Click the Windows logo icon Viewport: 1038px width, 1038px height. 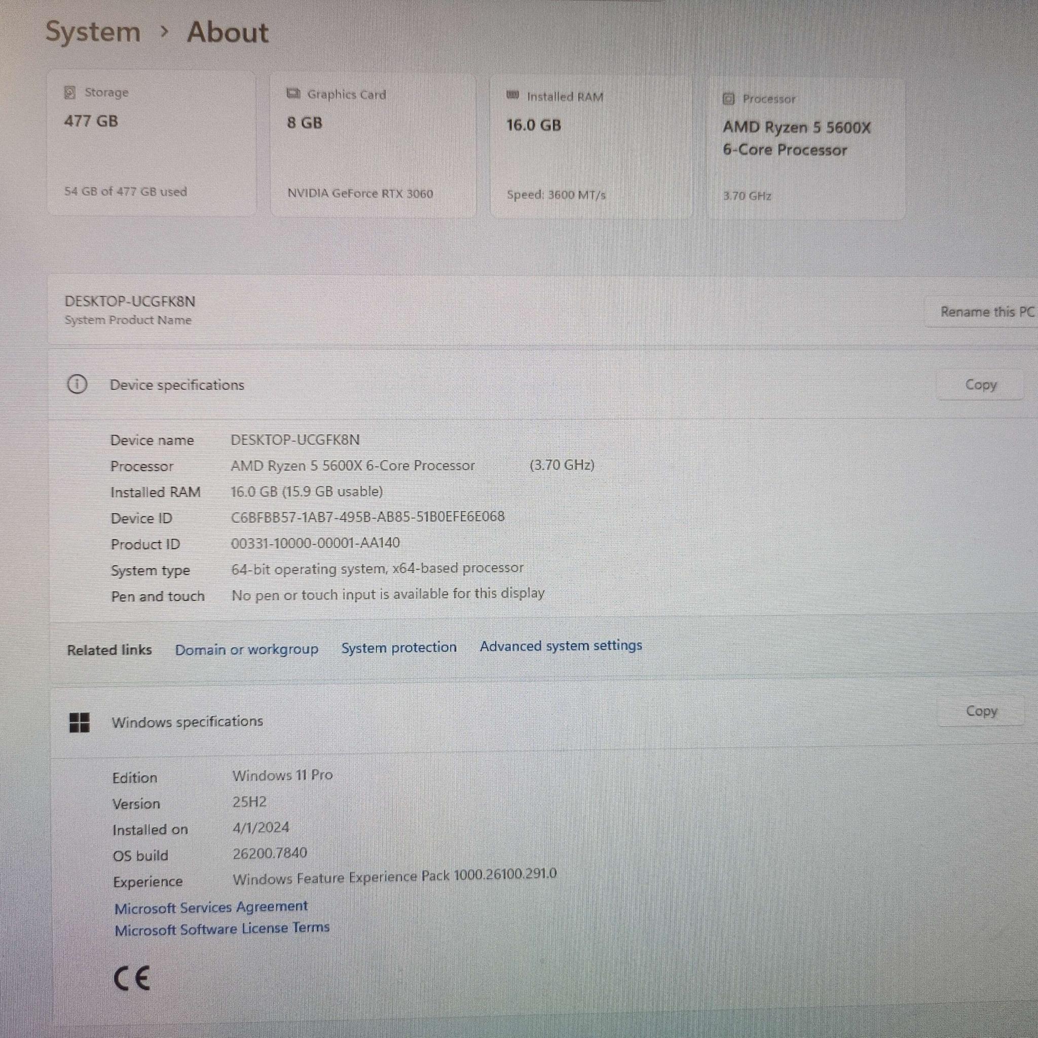point(80,723)
